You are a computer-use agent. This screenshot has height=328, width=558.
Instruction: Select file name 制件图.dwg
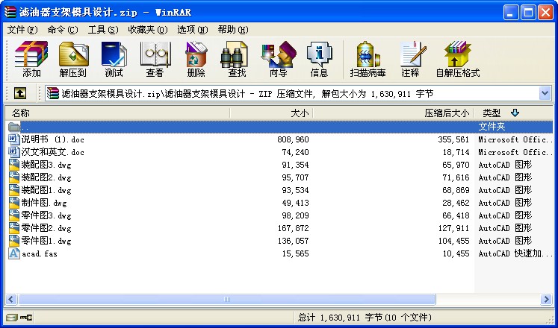(44, 203)
